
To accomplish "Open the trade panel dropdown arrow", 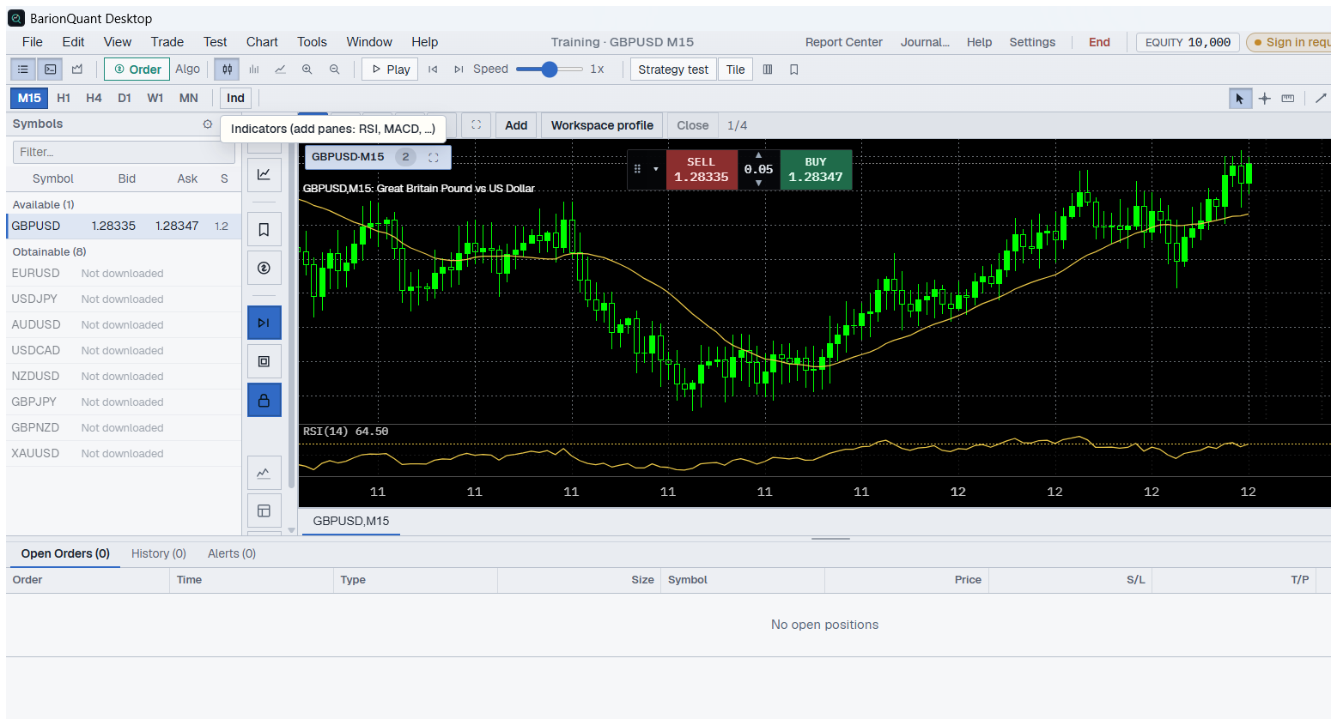I will click(656, 169).
